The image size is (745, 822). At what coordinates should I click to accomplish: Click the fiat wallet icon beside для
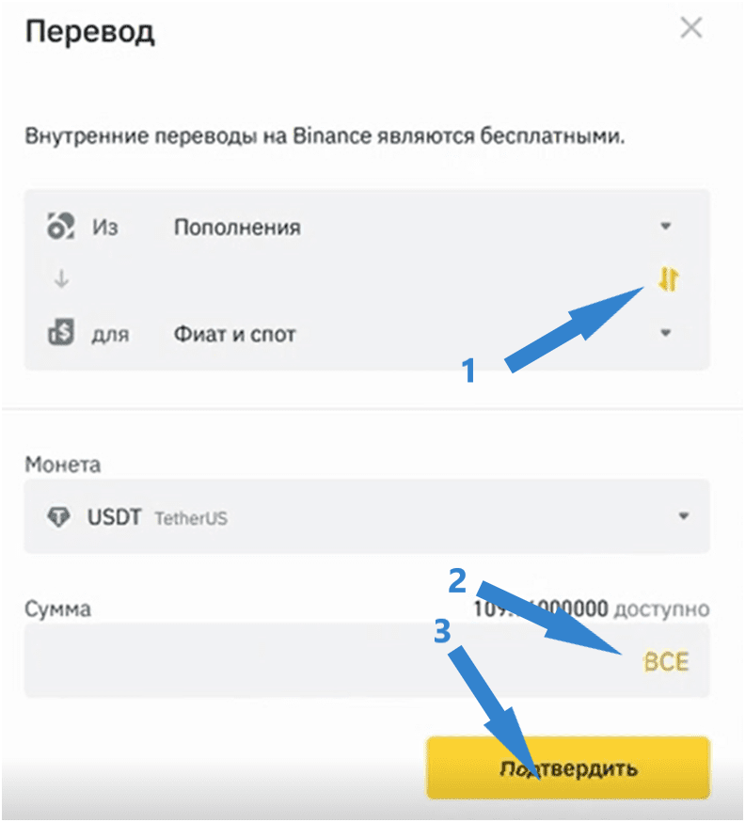[61, 332]
